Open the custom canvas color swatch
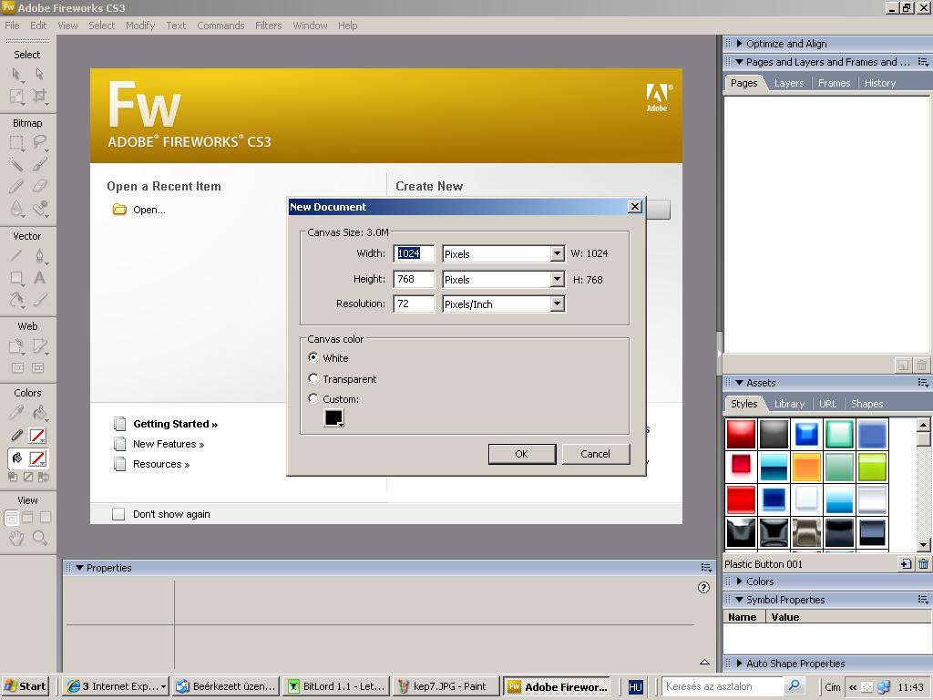 (x=333, y=417)
